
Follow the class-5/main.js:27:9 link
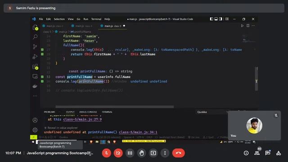[82, 119]
